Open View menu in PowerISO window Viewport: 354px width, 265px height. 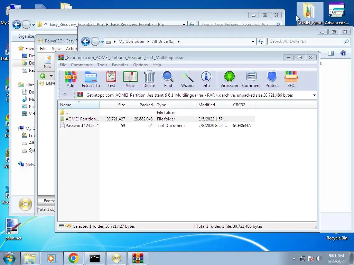tap(56, 48)
